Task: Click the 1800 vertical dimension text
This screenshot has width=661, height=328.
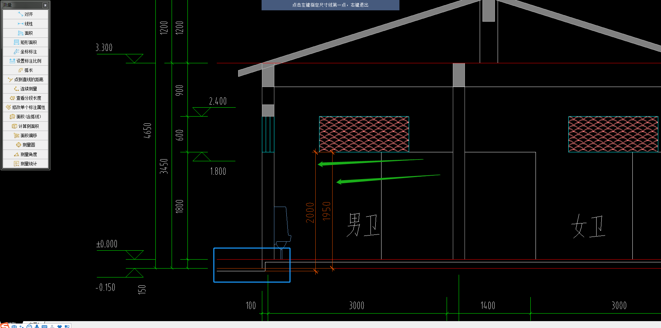Action: point(180,206)
